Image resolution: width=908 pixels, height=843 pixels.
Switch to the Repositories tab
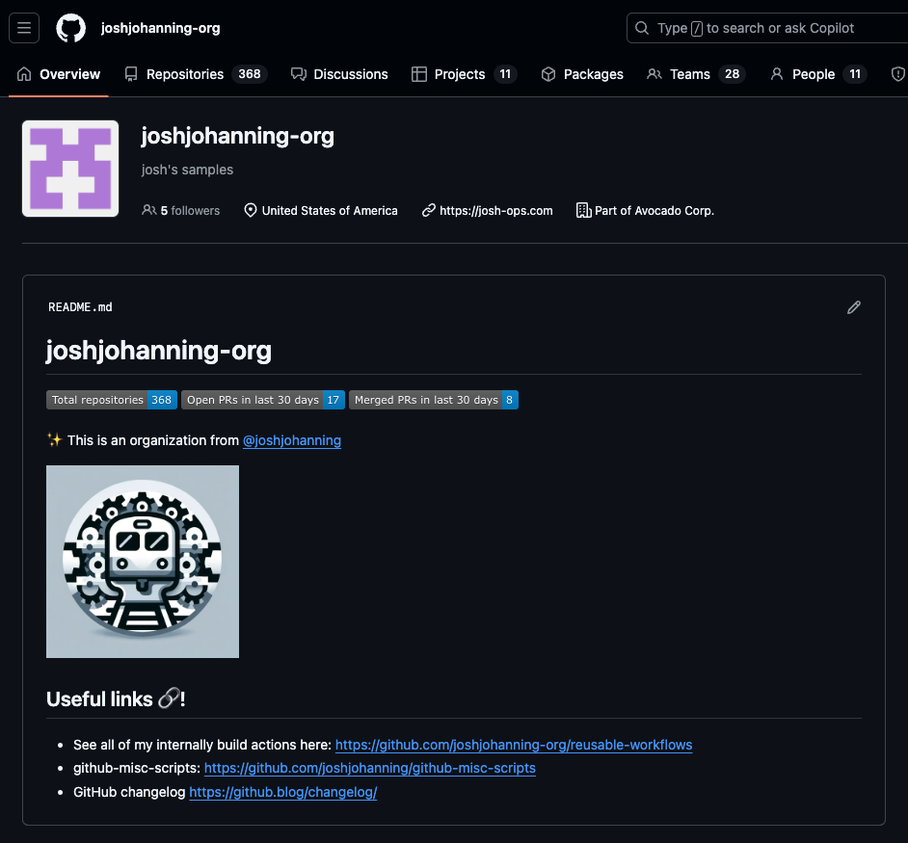[x=194, y=74]
